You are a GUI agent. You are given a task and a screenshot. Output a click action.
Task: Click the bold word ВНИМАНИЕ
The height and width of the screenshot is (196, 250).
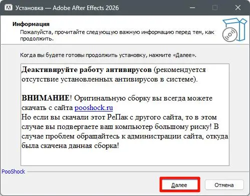point(46,98)
